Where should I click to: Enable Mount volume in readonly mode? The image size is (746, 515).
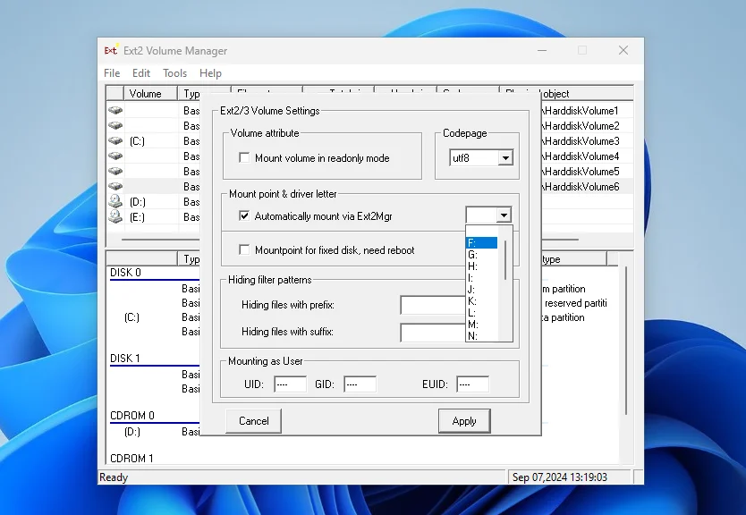pyautogui.click(x=244, y=158)
